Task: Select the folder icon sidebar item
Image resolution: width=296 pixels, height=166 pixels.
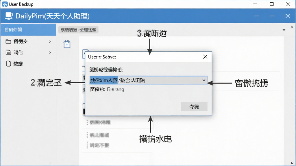Action: click(8, 41)
